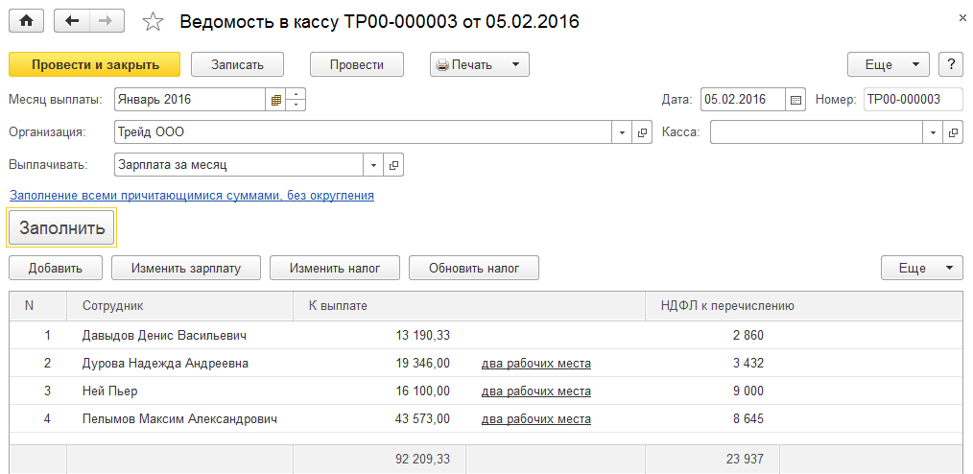Open the Касса record with open icon
Viewport: 973px width, 474px height.
[953, 132]
